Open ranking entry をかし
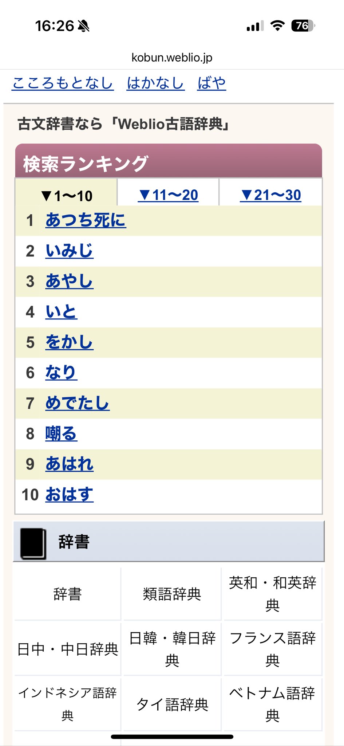Viewport: 344px width, 746px height. click(69, 342)
